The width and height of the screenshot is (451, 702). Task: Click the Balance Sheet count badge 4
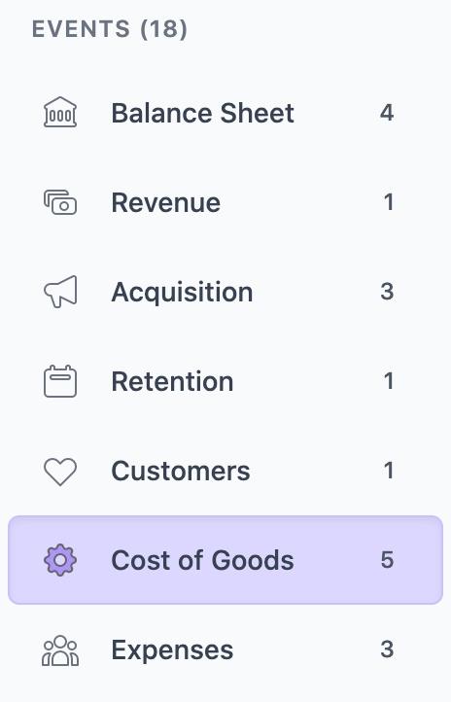[x=387, y=113]
